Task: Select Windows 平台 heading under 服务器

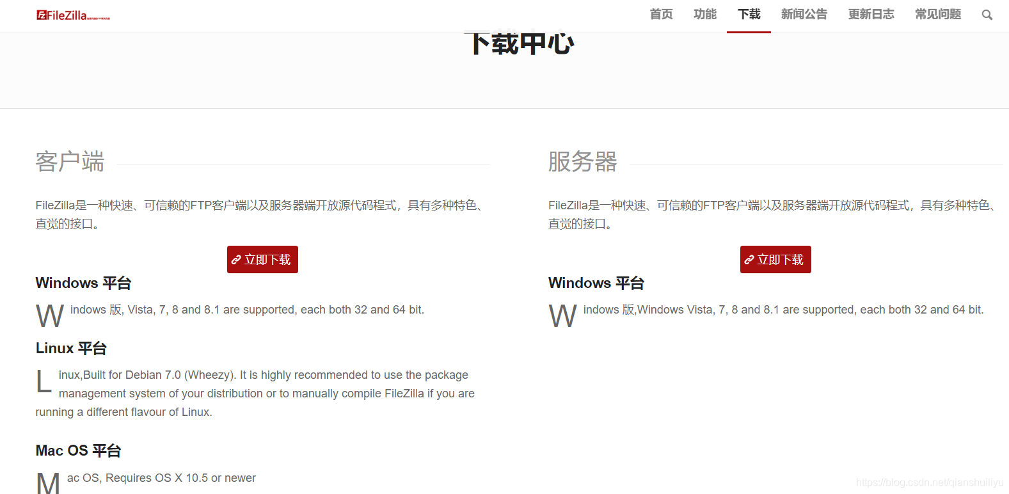Action: [596, 283]
